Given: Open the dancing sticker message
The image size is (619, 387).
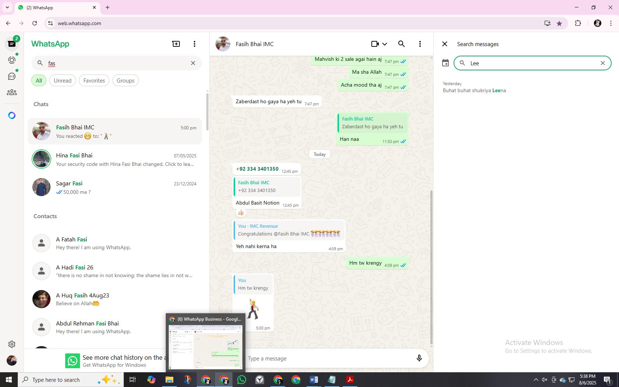Looking at the screenshot, I should pos(253,309).
